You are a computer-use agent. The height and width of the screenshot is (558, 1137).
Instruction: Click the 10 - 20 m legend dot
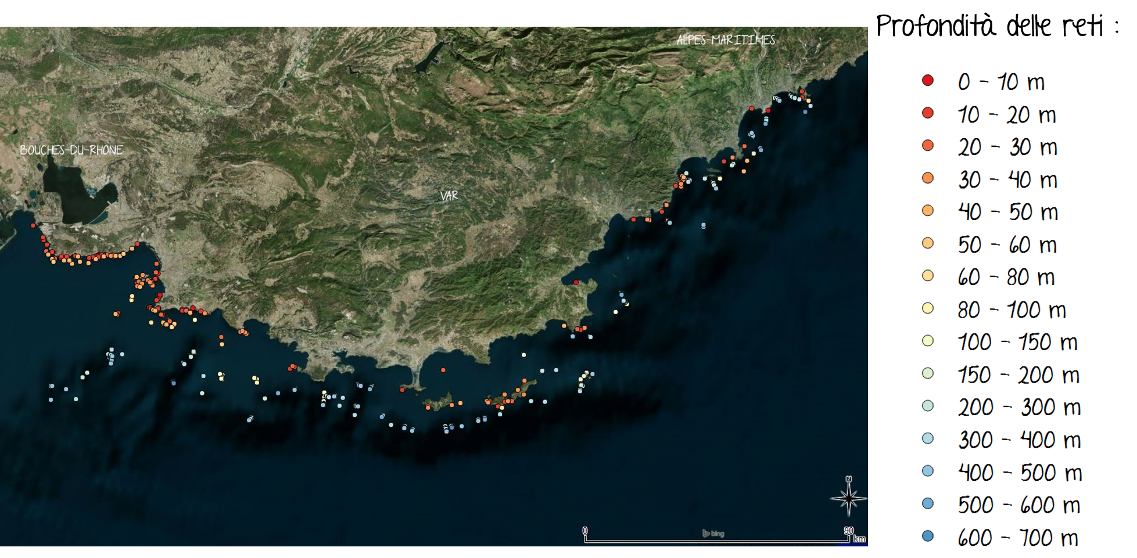(x=927, y=113)
